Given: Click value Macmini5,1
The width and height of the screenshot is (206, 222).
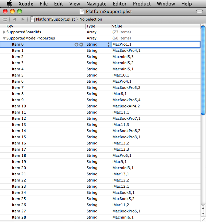Looking at the screenshot, I should click(123, 69).
